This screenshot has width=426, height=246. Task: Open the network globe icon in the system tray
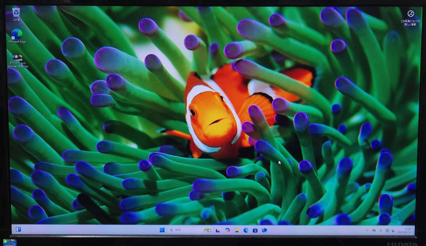(x=387, y=231)
